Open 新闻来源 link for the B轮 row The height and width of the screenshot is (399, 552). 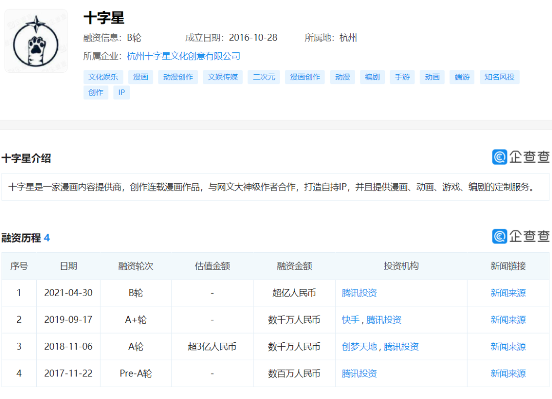[508, 293]
